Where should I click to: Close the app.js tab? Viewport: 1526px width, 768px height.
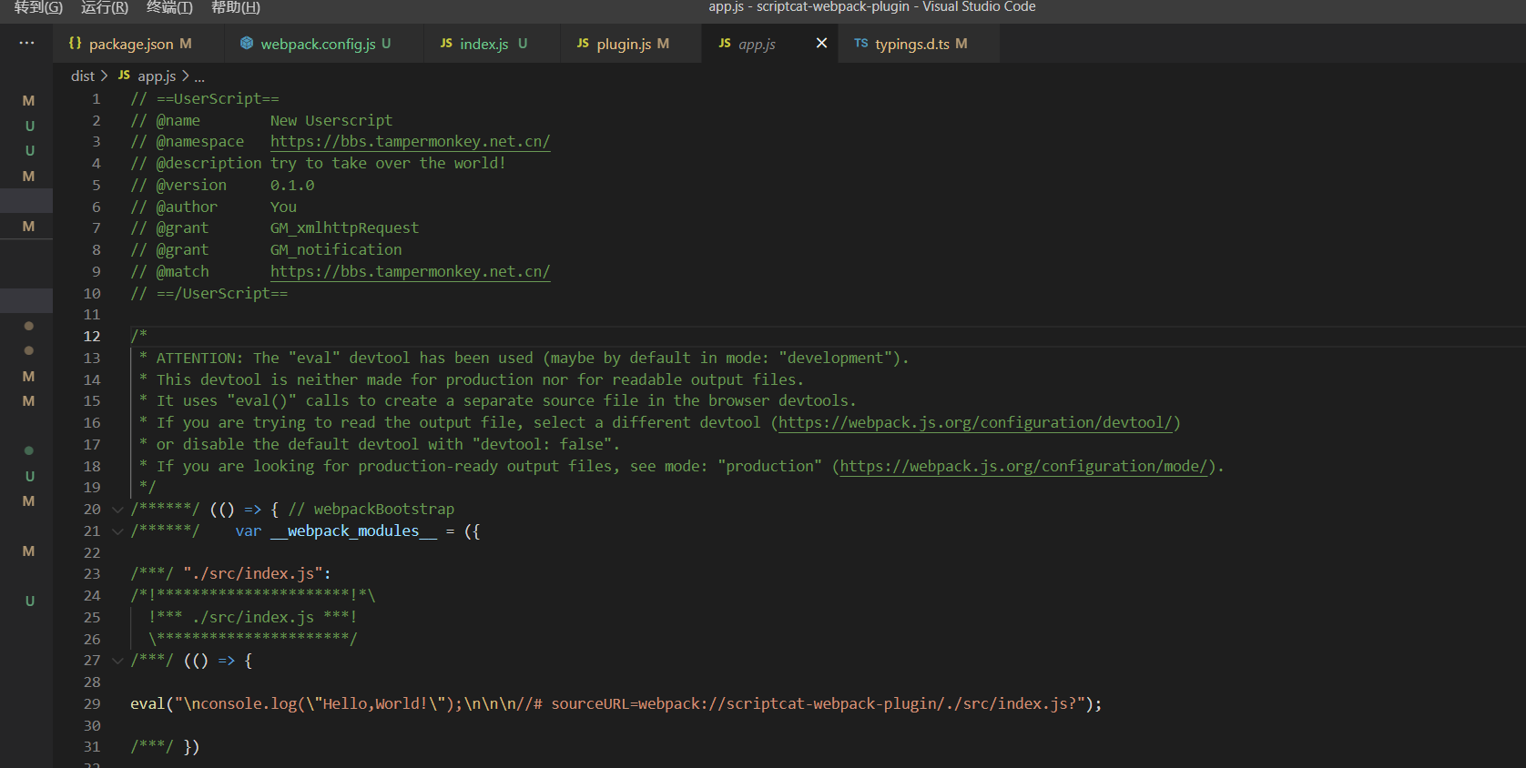coord(821,43)
